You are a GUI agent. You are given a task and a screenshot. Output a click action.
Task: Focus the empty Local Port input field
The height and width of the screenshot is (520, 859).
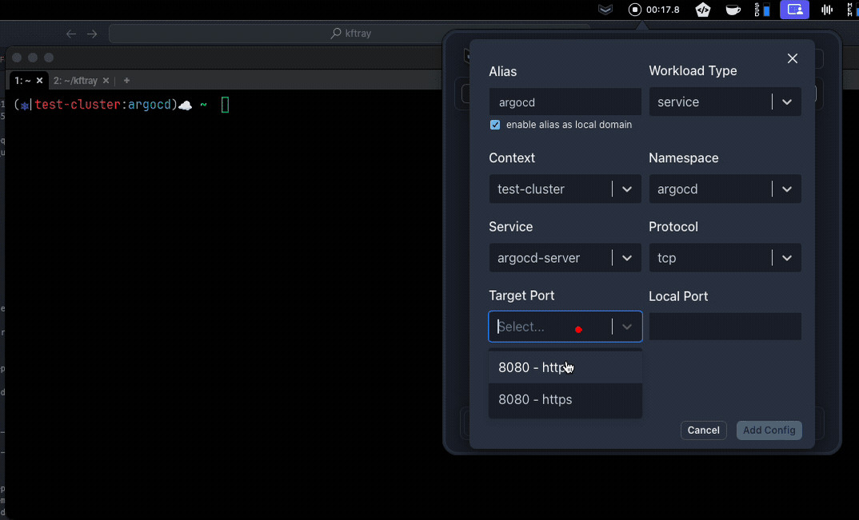[725, 326]
